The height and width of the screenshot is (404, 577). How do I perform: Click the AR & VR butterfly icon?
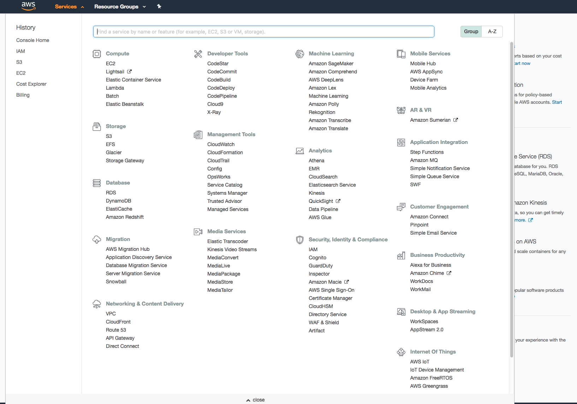[x=401, y=110]
